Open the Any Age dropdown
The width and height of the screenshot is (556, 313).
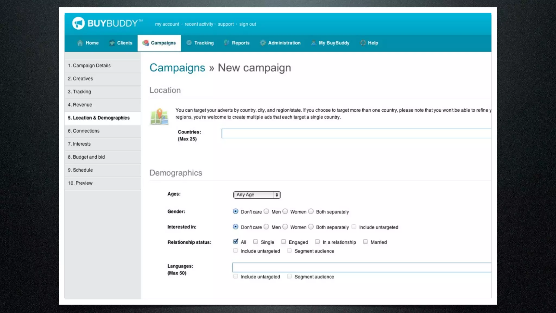257,195
